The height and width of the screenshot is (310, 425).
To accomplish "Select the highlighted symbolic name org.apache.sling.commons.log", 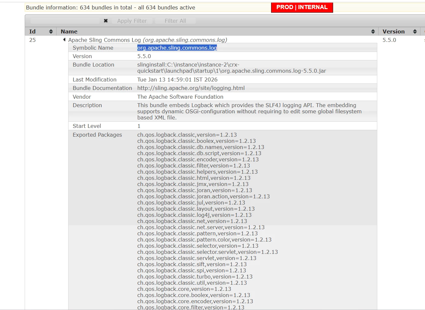I will 177,48.
